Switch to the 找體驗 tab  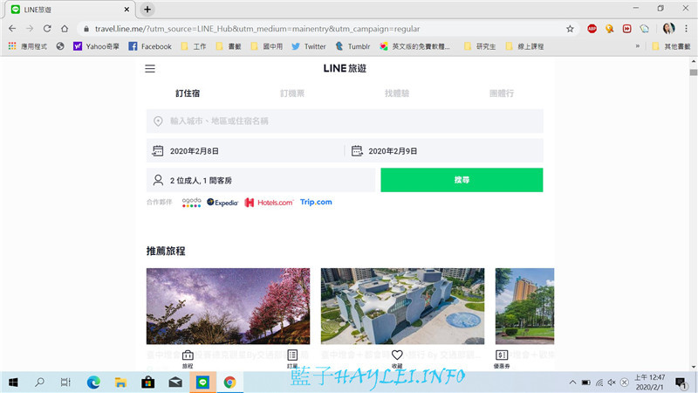(397, 93)
